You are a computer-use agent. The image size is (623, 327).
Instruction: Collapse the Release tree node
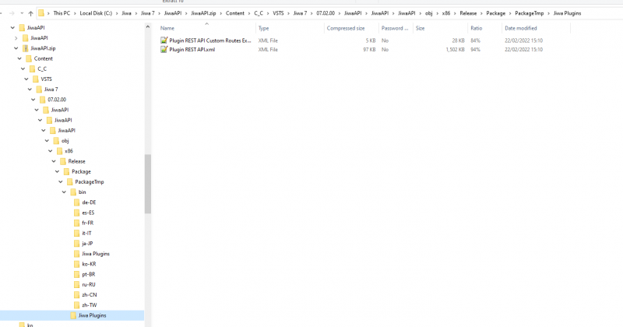pyautogui.click(x=54, y=161)
